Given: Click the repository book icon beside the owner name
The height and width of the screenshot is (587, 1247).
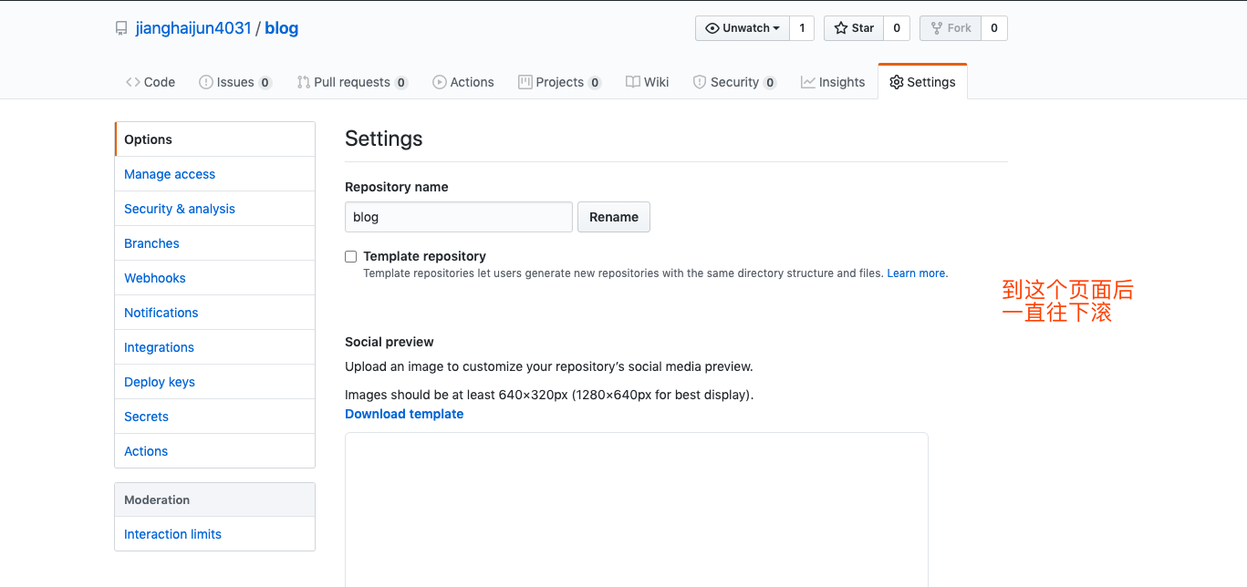Looking at the screenshot, I should pos(121,28).
